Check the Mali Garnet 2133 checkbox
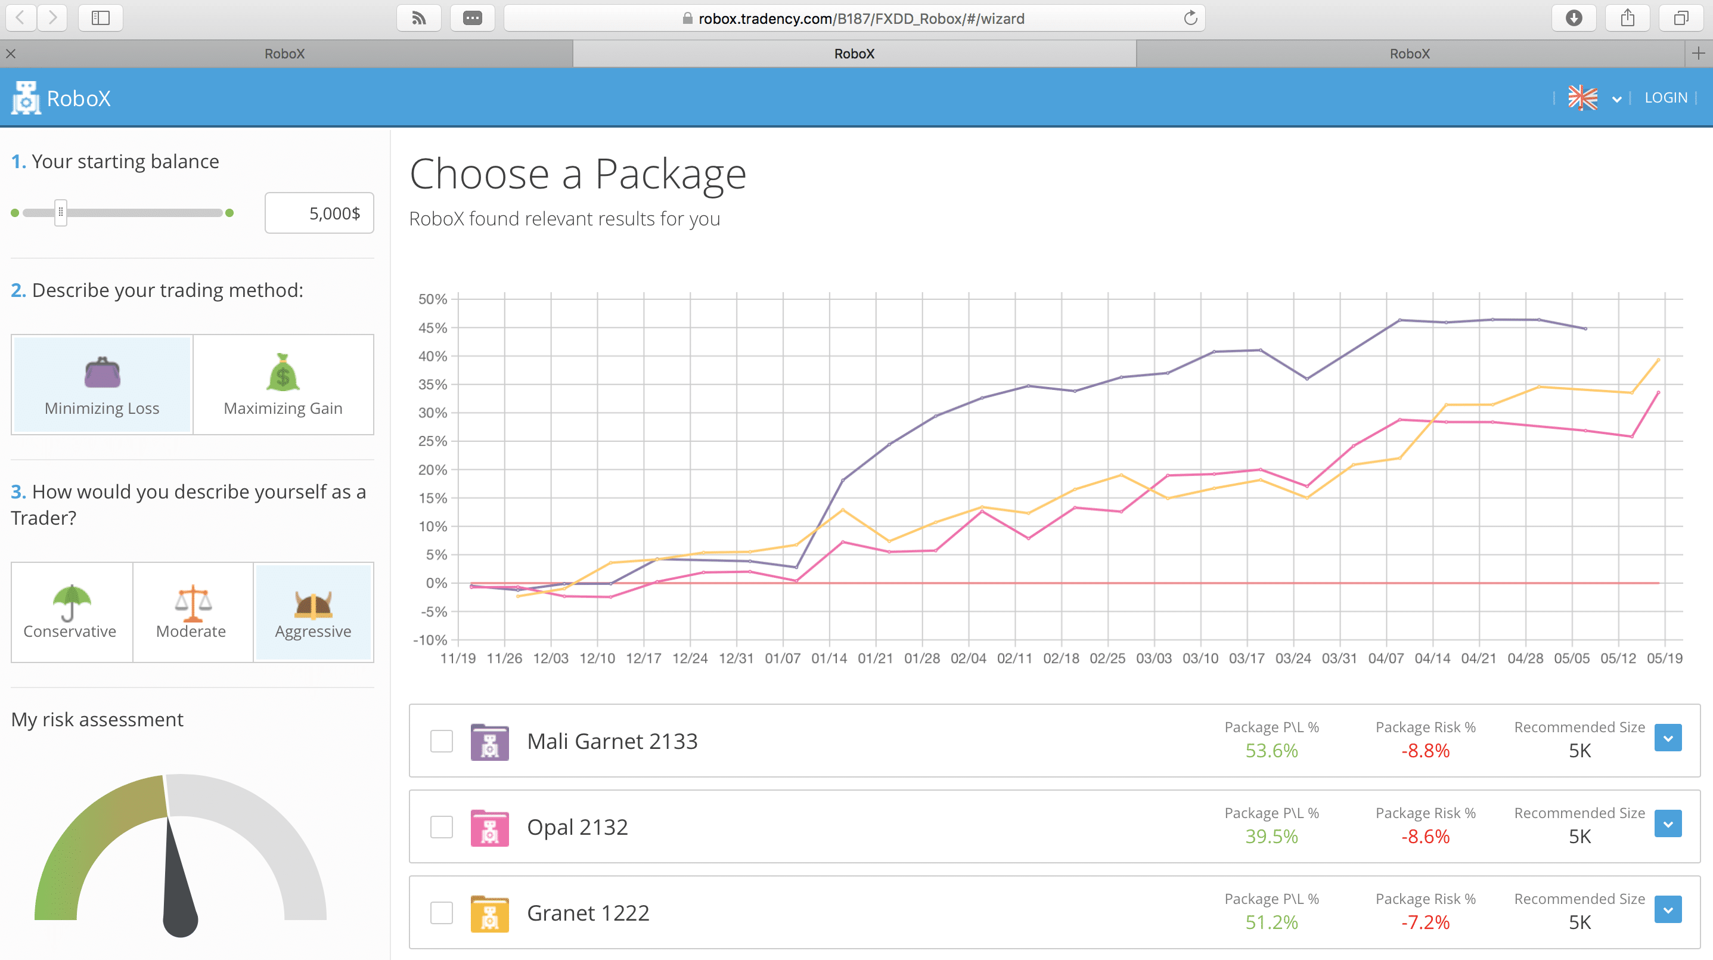Image resolution: width=1713 pixels, height=960 pixels. coord(441,741)
